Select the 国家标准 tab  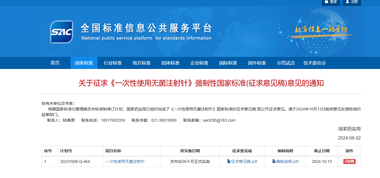[84, 63]
